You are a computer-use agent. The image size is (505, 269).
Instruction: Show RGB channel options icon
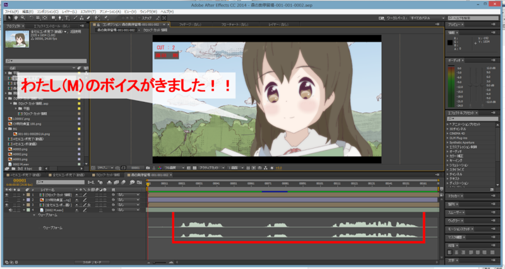click(160, 168)
